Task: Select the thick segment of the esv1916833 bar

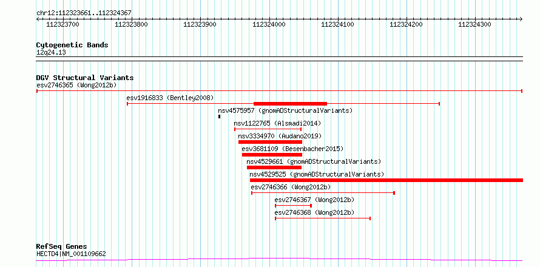Action: [x=290, y=104]
